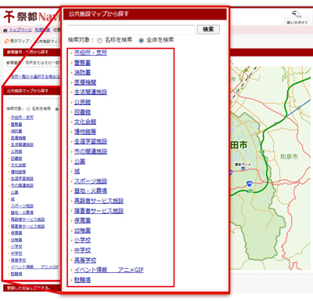Click the route 26 highway shield on map
Viewport: 313px width, 301px height.
[x=250, y=183]
